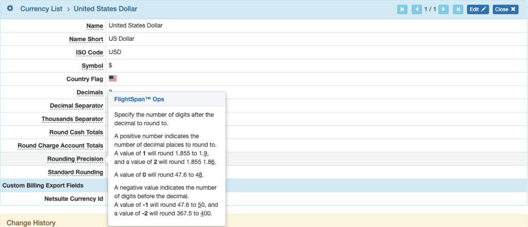Click the 1 / 1 page indicator
This screenshot has width=528, height=227.
point(430,9)
